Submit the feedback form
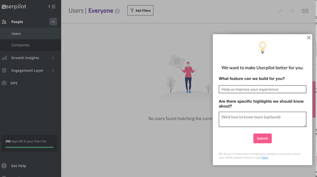The image size is (317, 177). coord(262,138)
